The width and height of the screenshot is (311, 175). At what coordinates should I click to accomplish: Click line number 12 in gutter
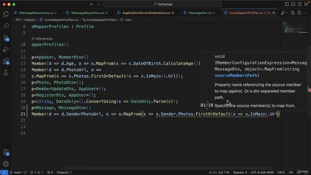click(x=23, y=57)
